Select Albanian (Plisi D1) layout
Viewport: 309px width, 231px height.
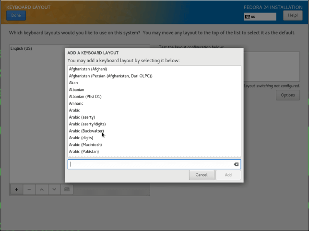click(154, 97)
